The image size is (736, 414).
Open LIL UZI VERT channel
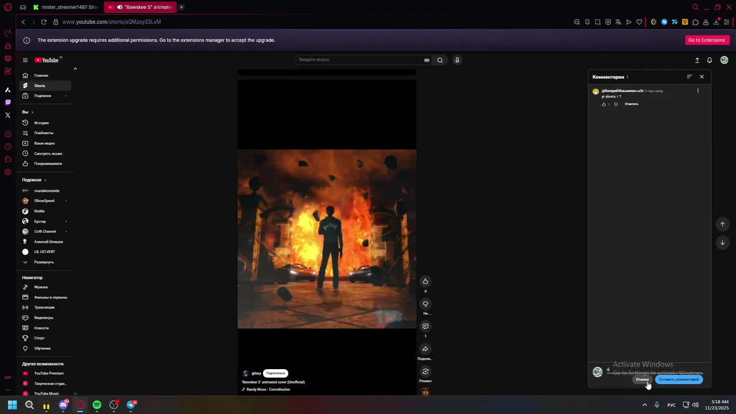pos(45,252)
